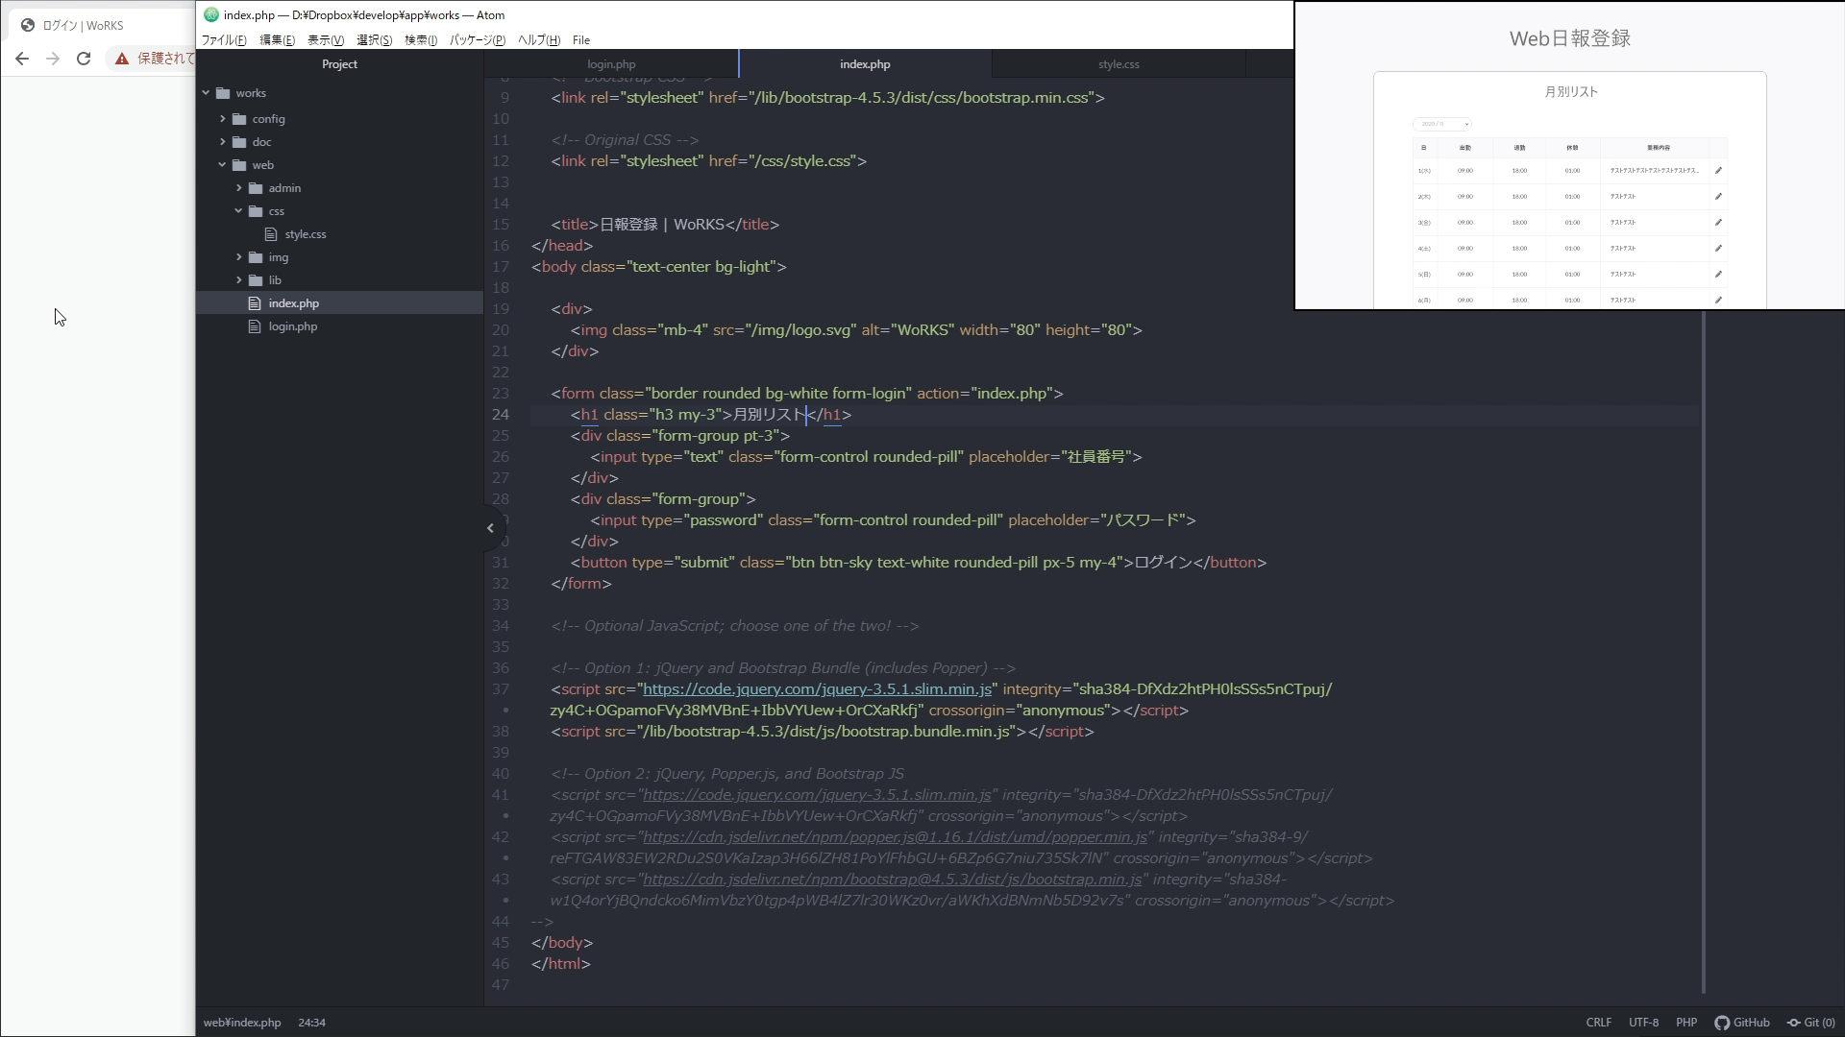Collapse the css folder chevron
Screen dimensions: 1845x1037
[x=239, y=211]
